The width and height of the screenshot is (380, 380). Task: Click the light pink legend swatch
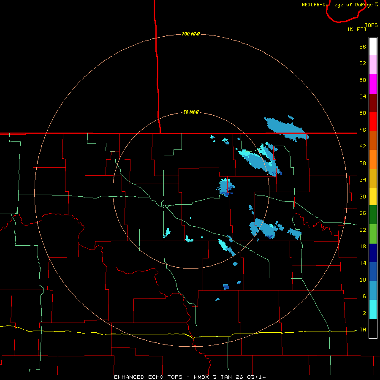373,65
